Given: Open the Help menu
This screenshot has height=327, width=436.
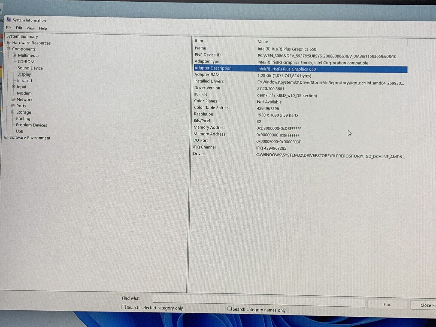Looking at the screenshot, I should [43, 28].
